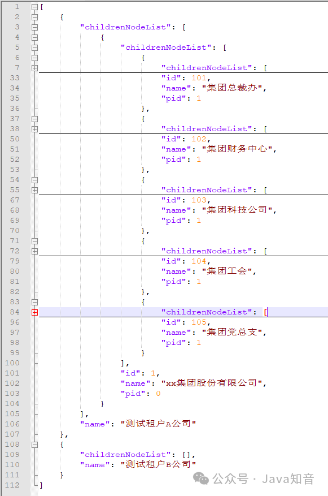Click line number 112 in the gutter

coord(12,485)
